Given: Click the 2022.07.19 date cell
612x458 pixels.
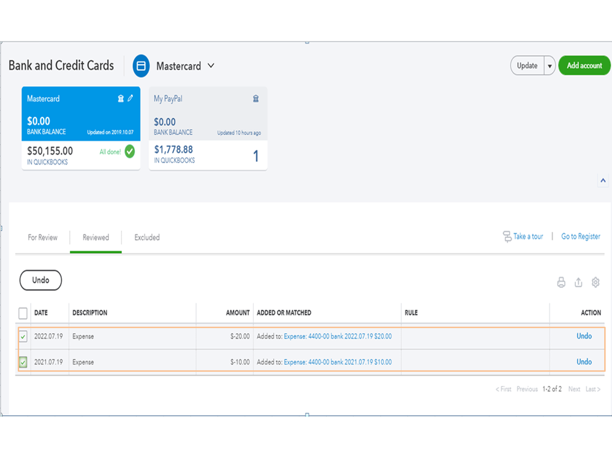Looking at the screenshot, I should [x=48, y=336].
